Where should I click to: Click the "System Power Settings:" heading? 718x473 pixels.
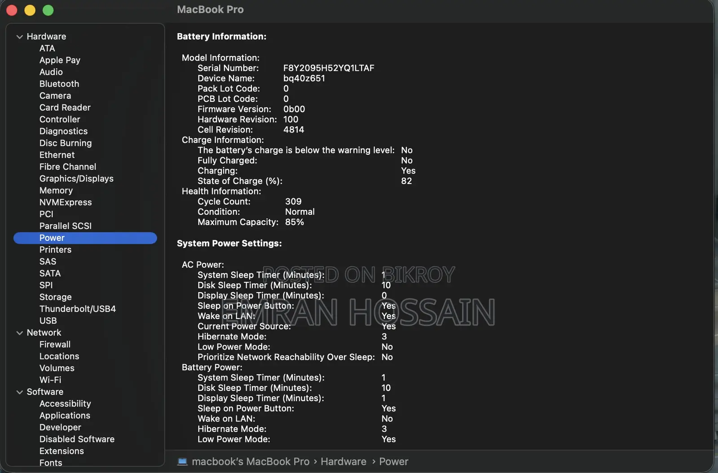[229, 243]
